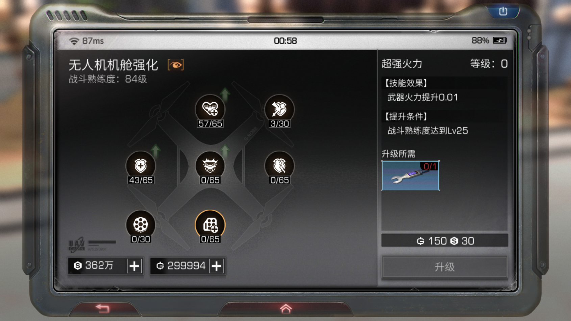
Task: Tap the battery indicator in the status bar
Action: [500, 41]
